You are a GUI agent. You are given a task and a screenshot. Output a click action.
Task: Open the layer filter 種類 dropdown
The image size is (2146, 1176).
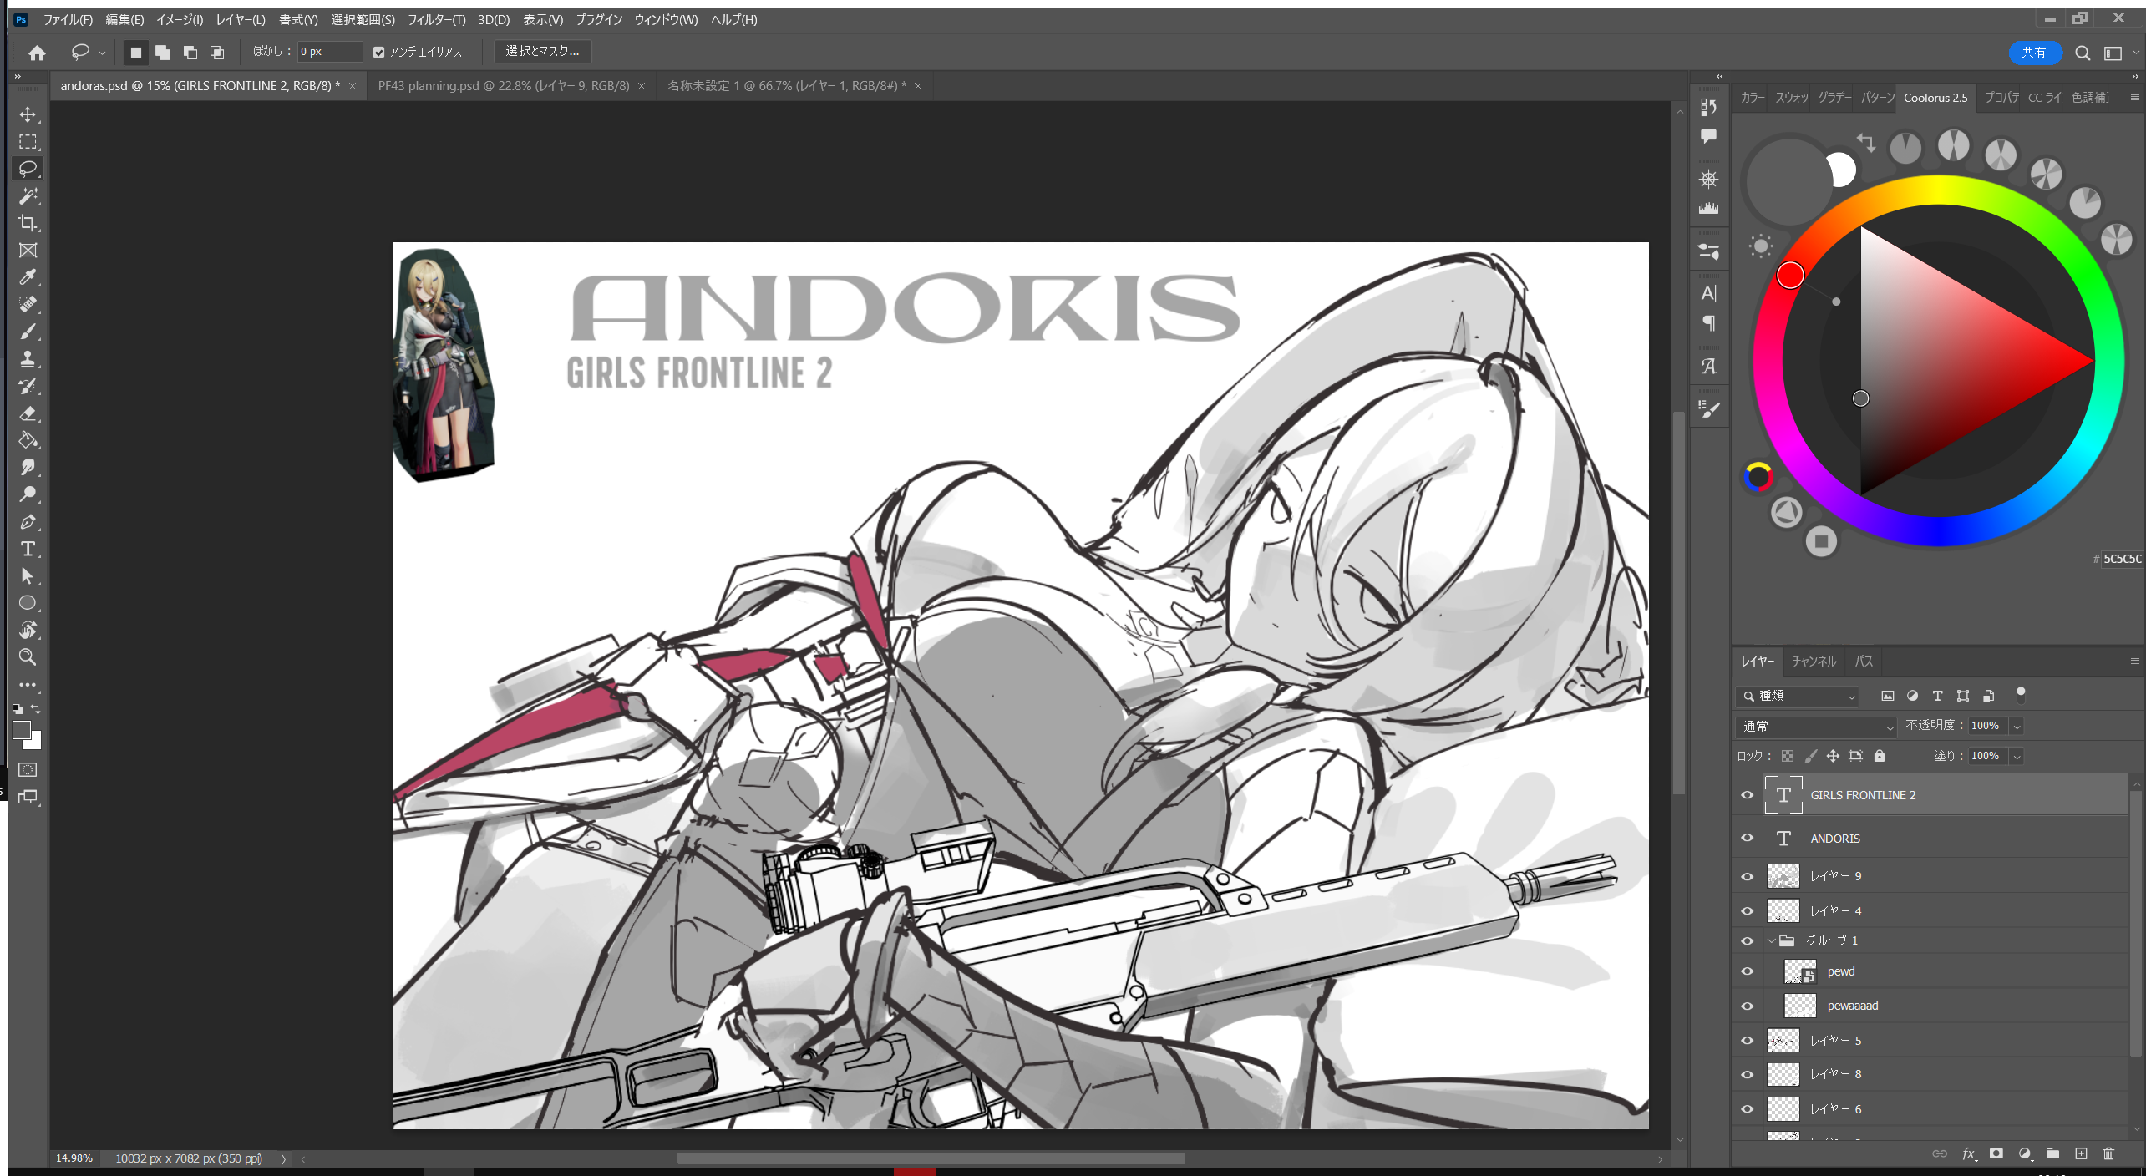click(1797, 696)
